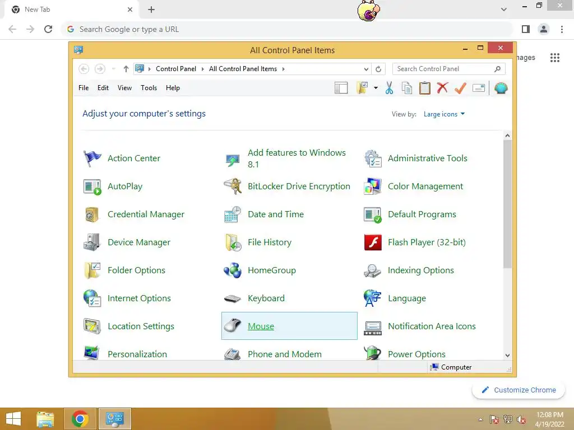This screenshot has height=430, width=574.
Task: Open the recent locations dropdown arrow
Action: pos(113,69)
